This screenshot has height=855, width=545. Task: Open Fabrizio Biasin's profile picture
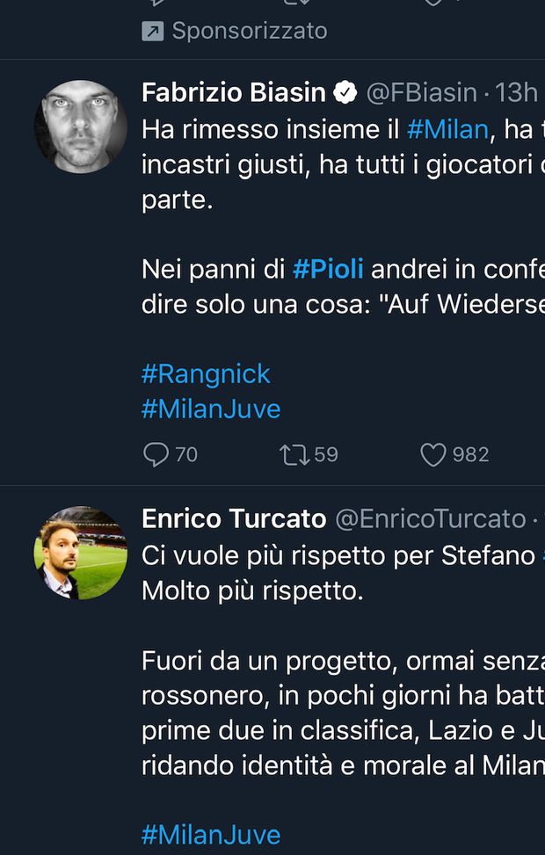pos(81,127)
